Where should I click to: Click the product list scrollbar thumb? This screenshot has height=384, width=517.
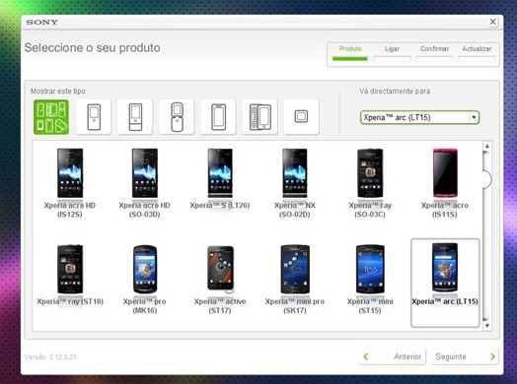tap(487, 179)
